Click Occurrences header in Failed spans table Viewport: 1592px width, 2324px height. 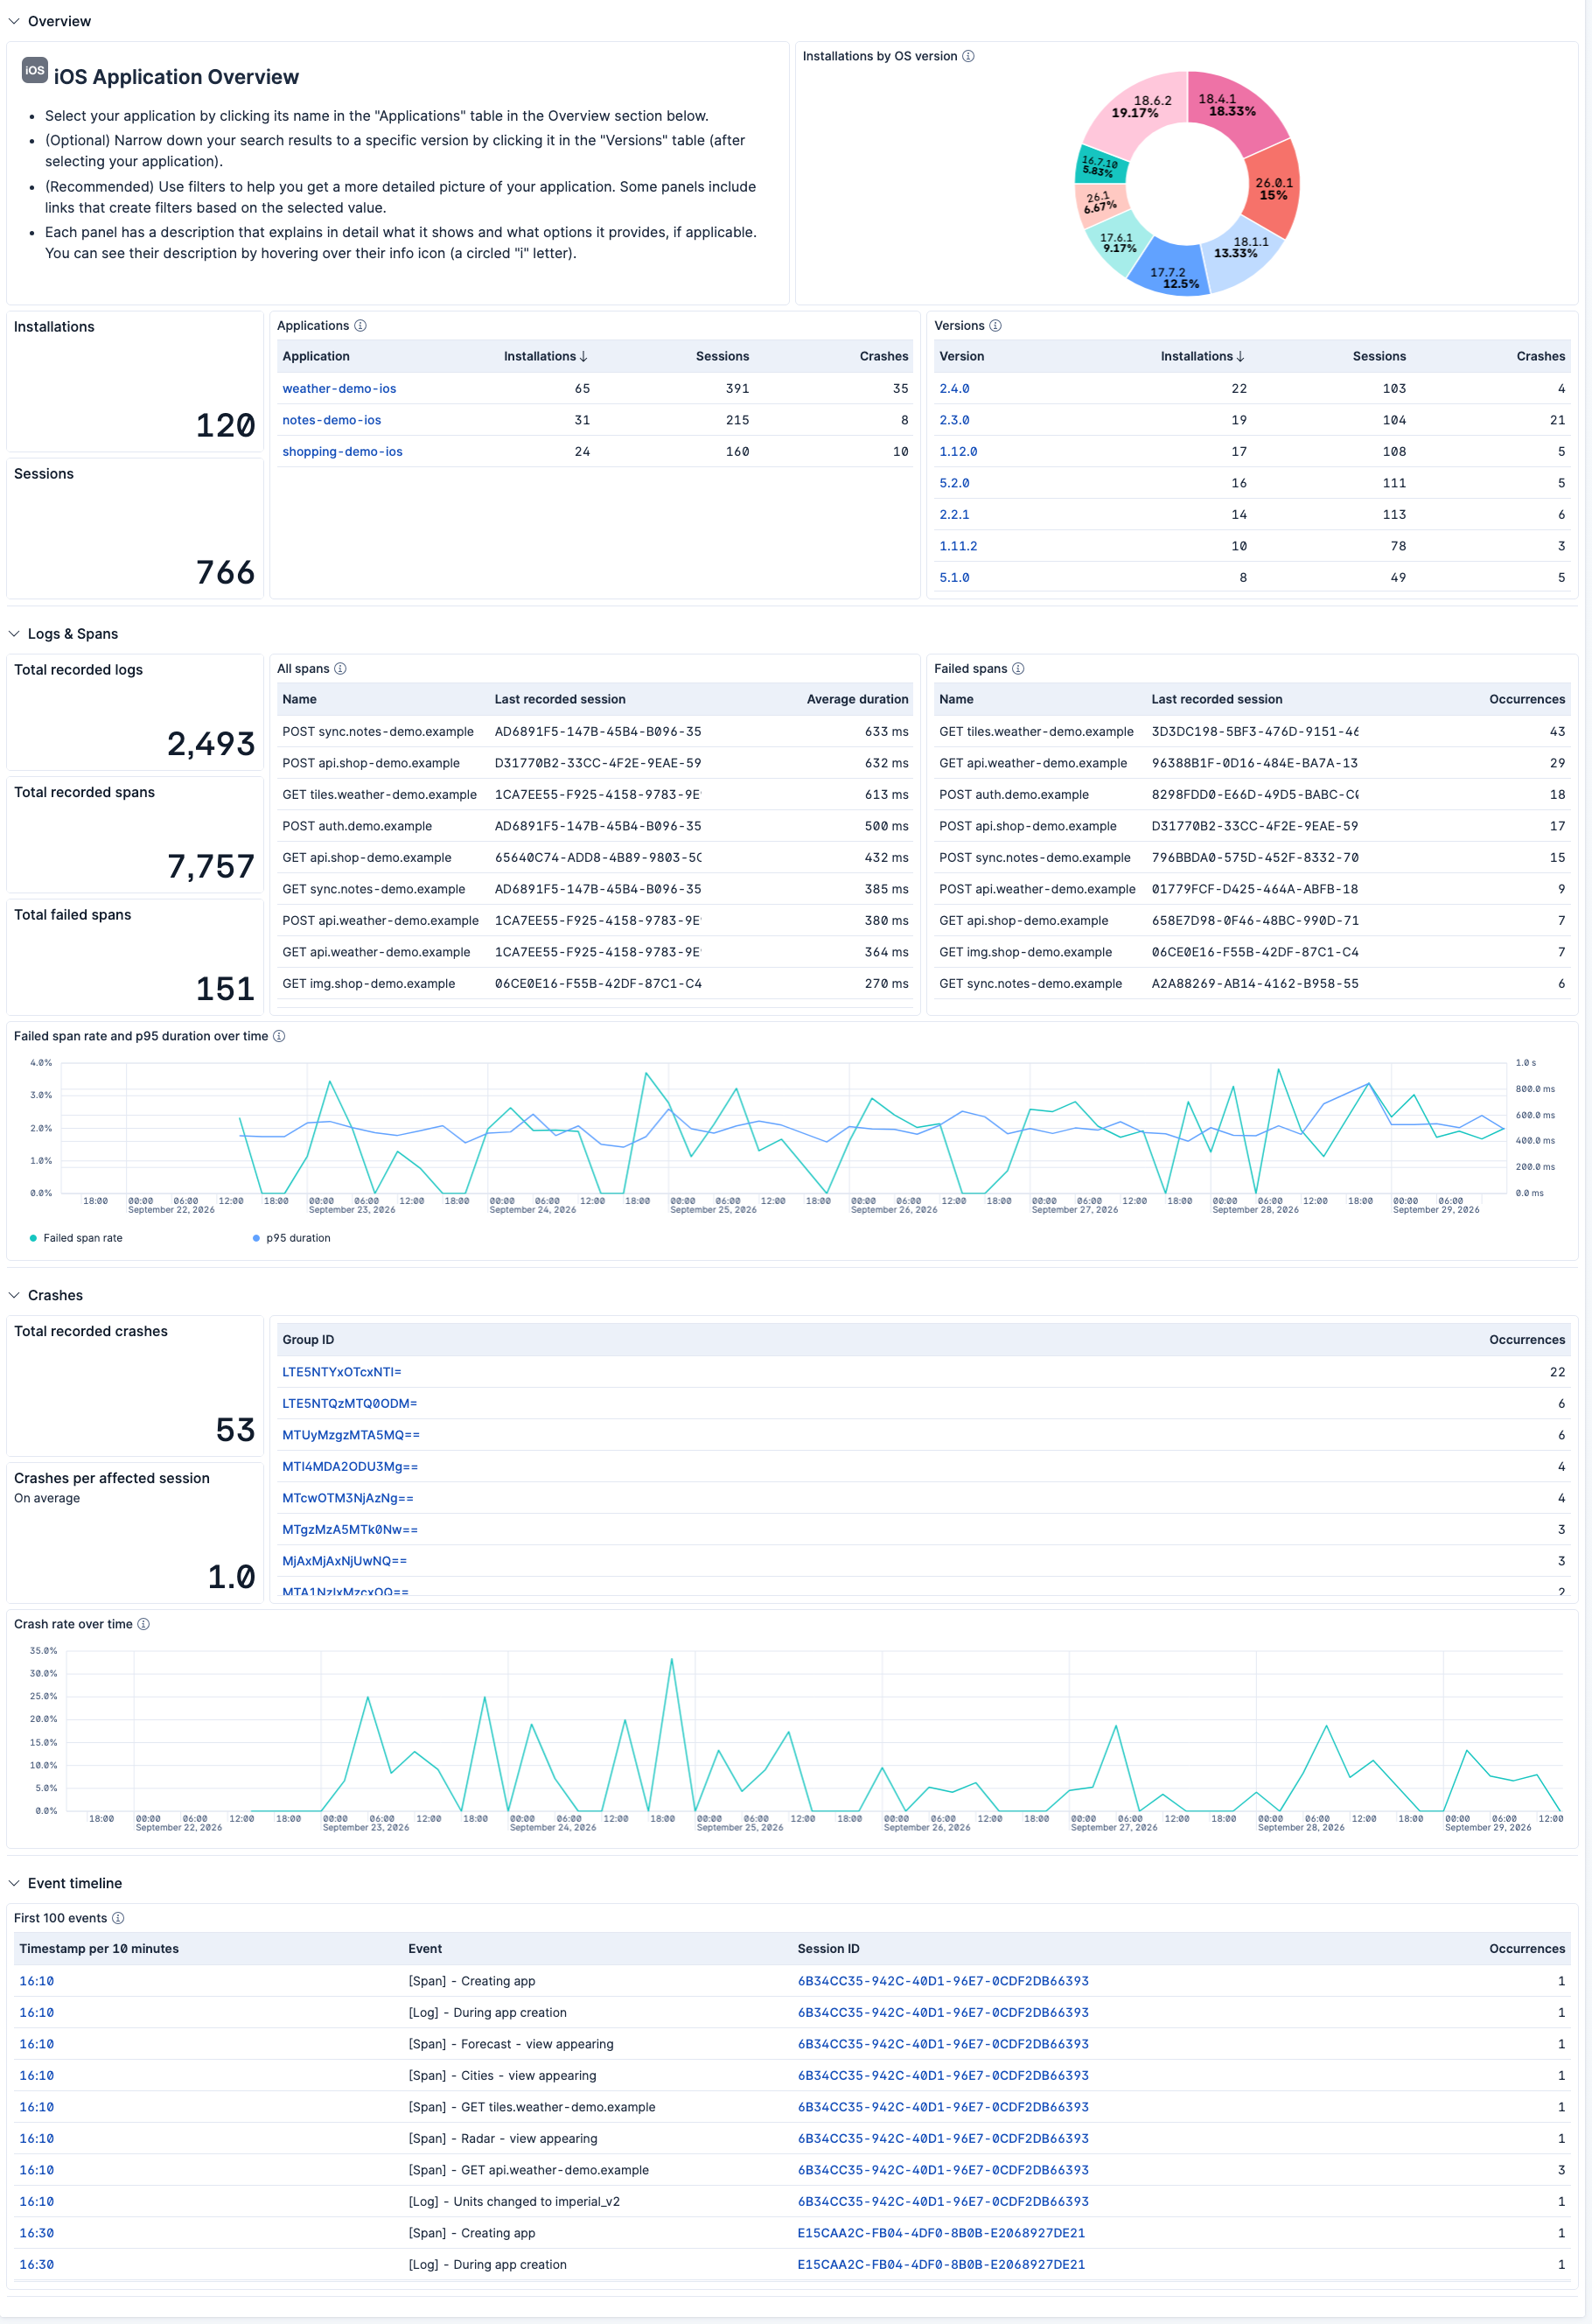(x=1527, y=699)
